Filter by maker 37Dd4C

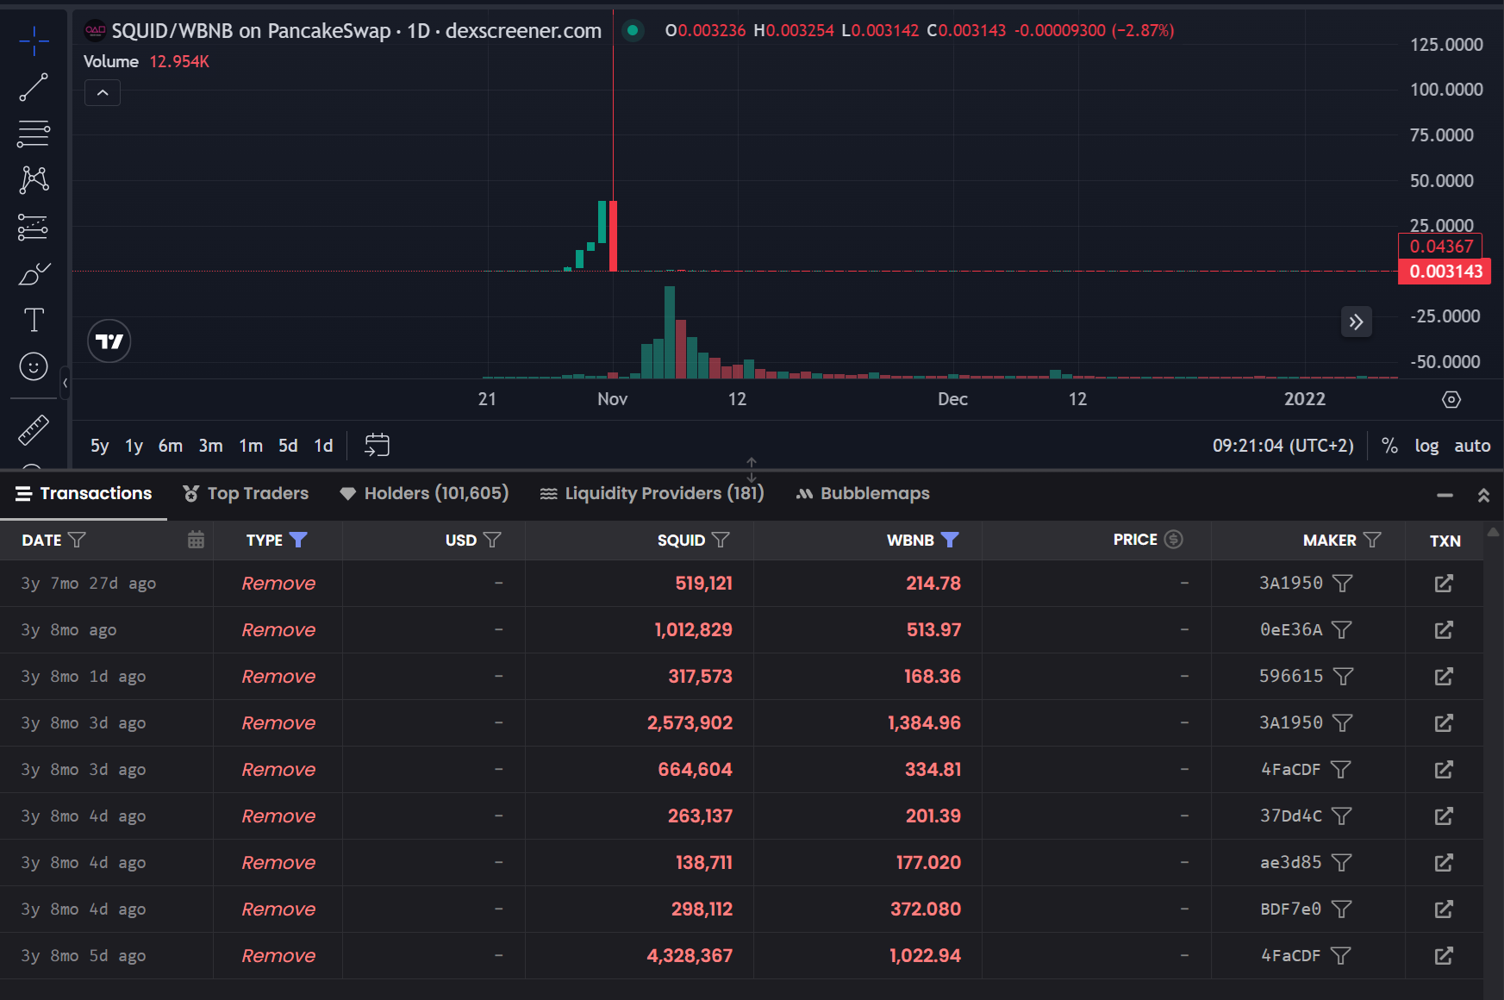(1341, 816)
